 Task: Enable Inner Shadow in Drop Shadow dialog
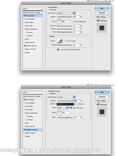click(x=24, y=19)
